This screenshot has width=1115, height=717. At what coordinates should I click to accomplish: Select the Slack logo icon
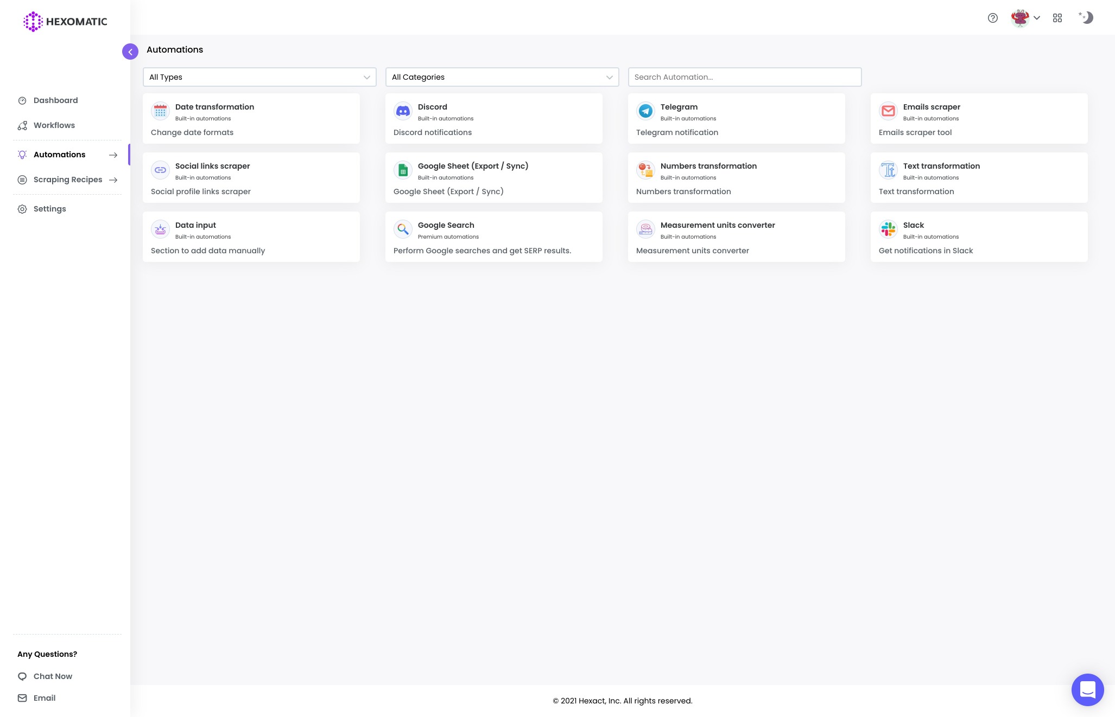(888, 229)
